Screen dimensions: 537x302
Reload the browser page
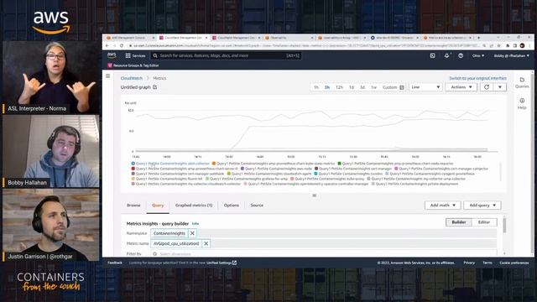122,45
